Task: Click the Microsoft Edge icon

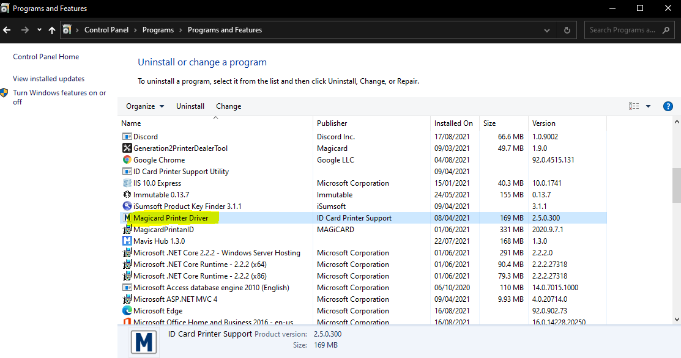Action: pyautogui.click(x=127, y=311)
